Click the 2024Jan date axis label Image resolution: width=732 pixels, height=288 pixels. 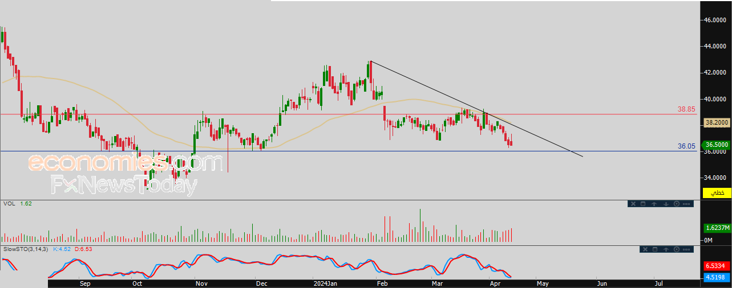click(326, 283)
